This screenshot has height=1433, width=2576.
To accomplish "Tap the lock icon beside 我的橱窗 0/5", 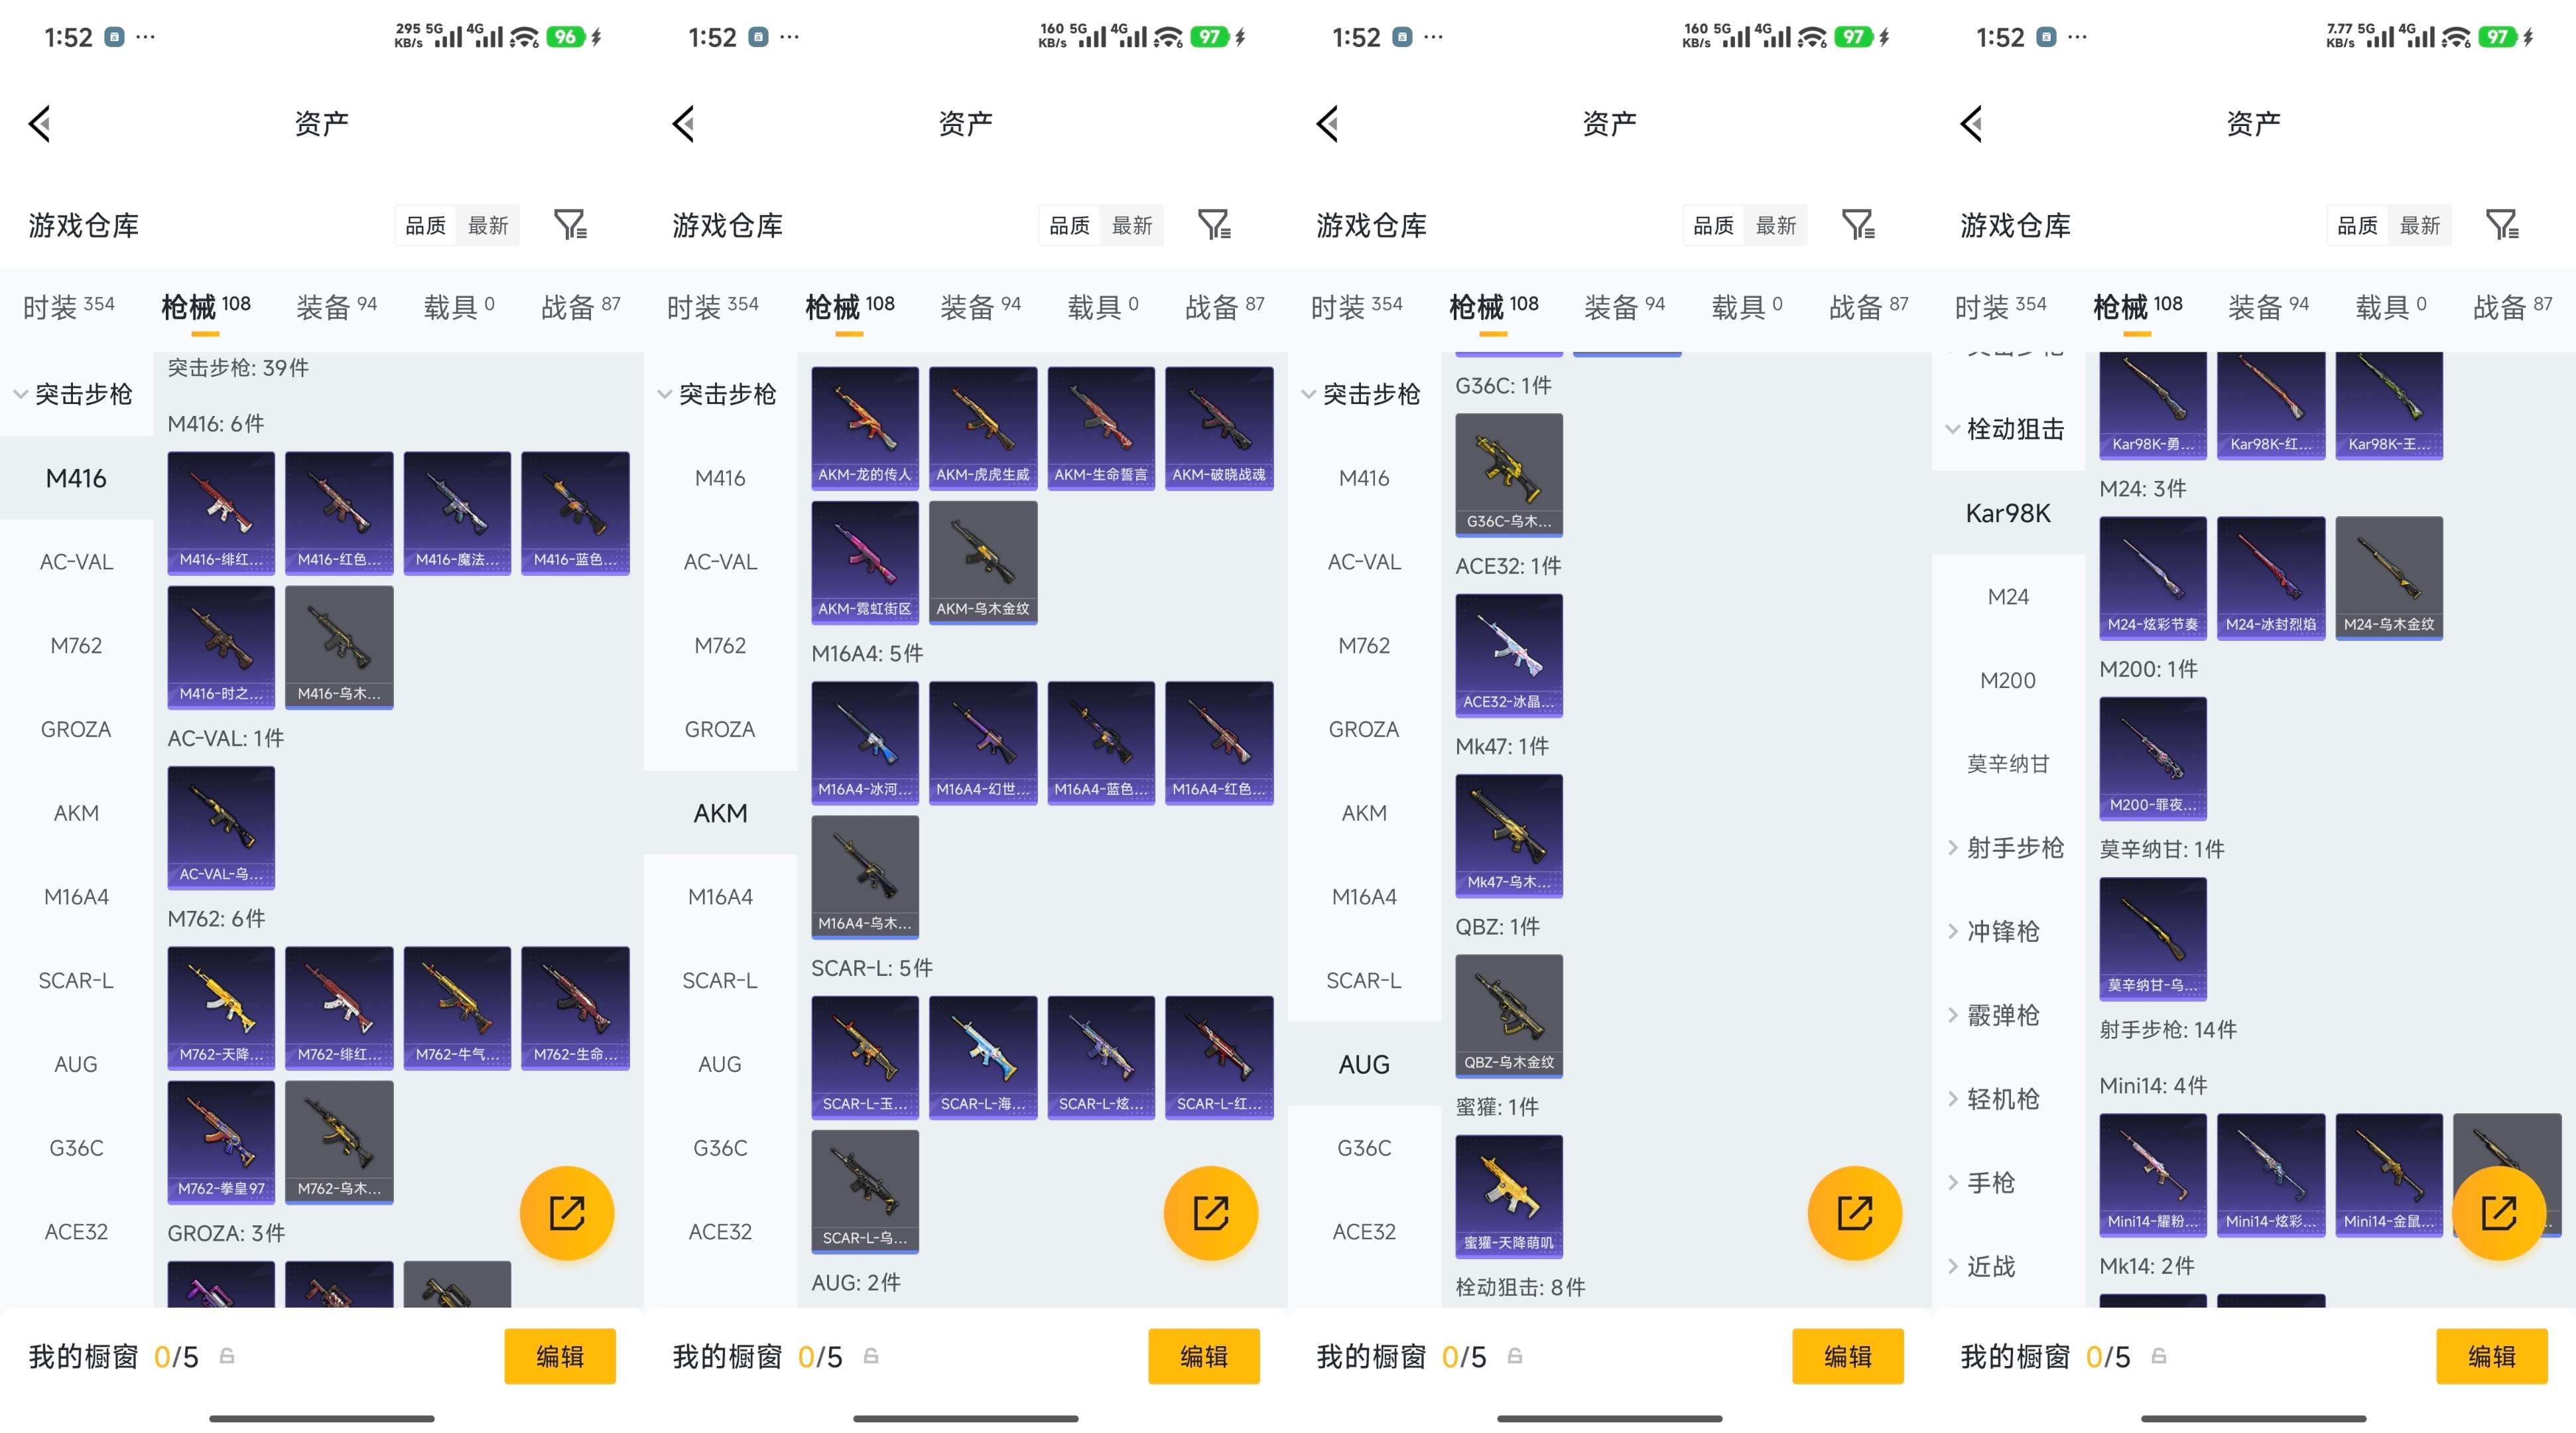I will click(x=227, y=1356).
